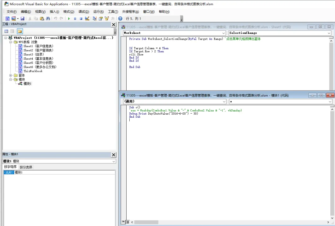This screenshot has height=226, width=335.
Task: Click the View Object icon in project panel
Action: [12, 31]
